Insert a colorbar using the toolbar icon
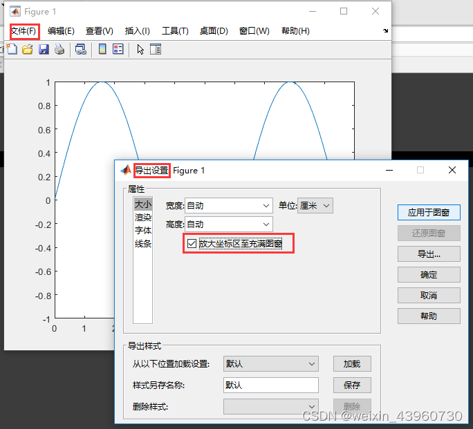This screenshot has height=429, width=473. click(x=102, y=49)
